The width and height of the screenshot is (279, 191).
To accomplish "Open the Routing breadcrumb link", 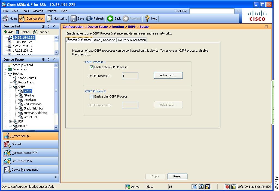I will 118,27.
